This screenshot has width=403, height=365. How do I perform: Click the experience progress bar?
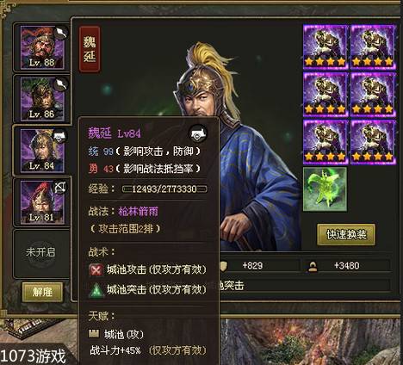coord(164,189)
